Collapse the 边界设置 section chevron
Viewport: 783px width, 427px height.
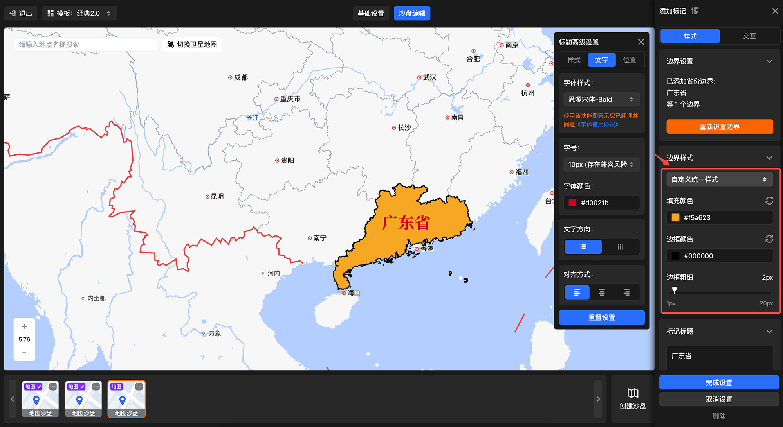769,61
